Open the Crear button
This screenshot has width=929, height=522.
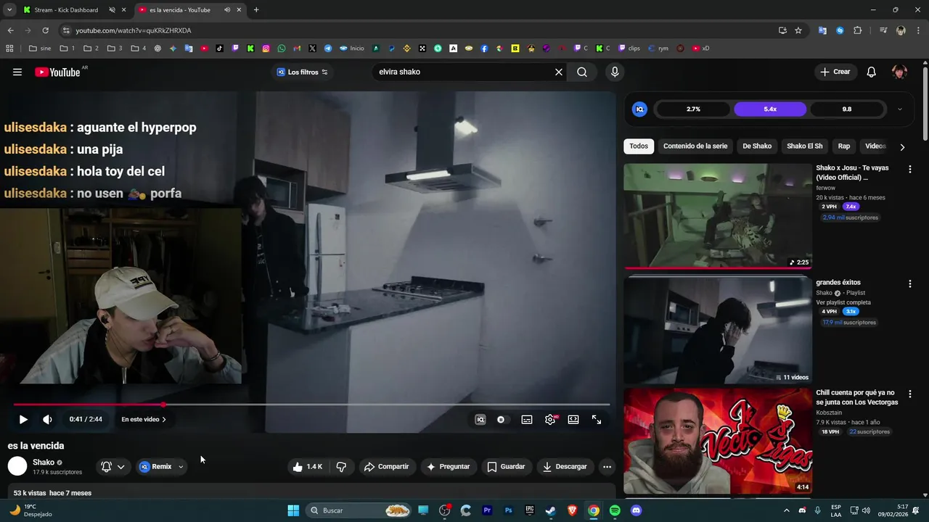tap(835, 72)
